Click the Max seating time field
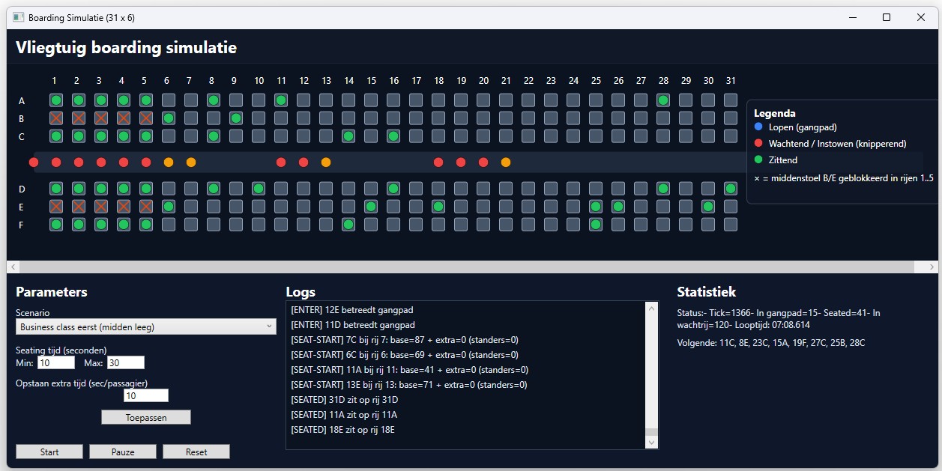Viewport: 942px width, 471px height. click(x=125, y=362)
